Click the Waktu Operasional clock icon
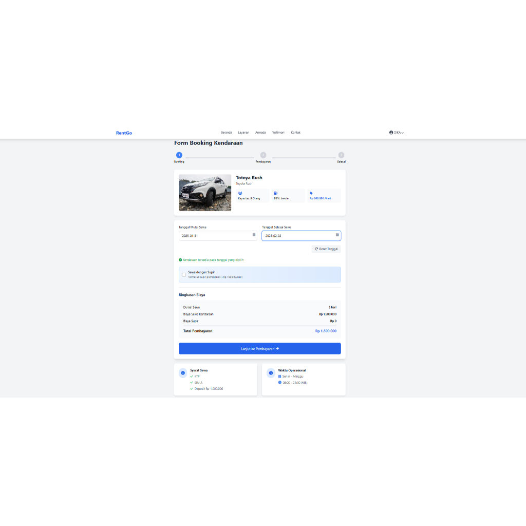The width and height of the screenshot is (526, 526). tap(271, 373)
